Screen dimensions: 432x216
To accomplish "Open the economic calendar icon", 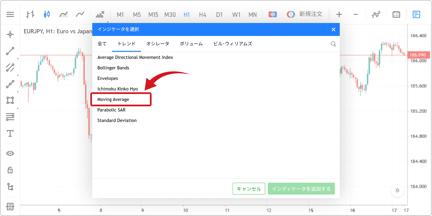I will coord(396,14).
